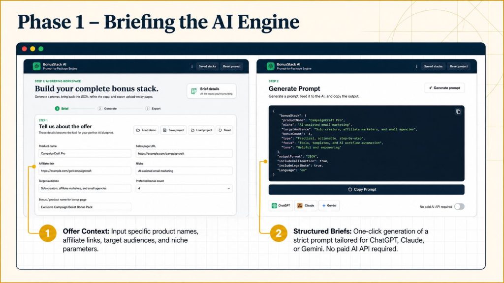Click the Copy Prompt button
The height and width of the screenshot is (283, 504).
pyautogui.click(x=366, y=189)
